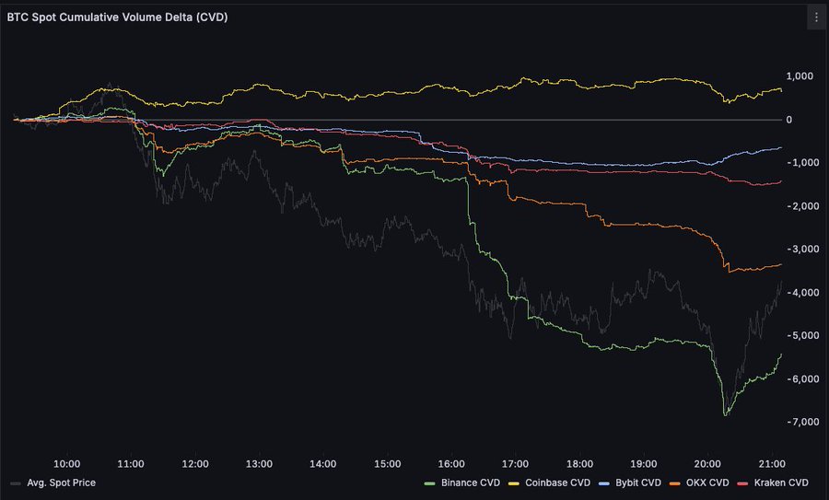
Task: Click the lowest dip of the green Binance line
Action: (725, 415)
